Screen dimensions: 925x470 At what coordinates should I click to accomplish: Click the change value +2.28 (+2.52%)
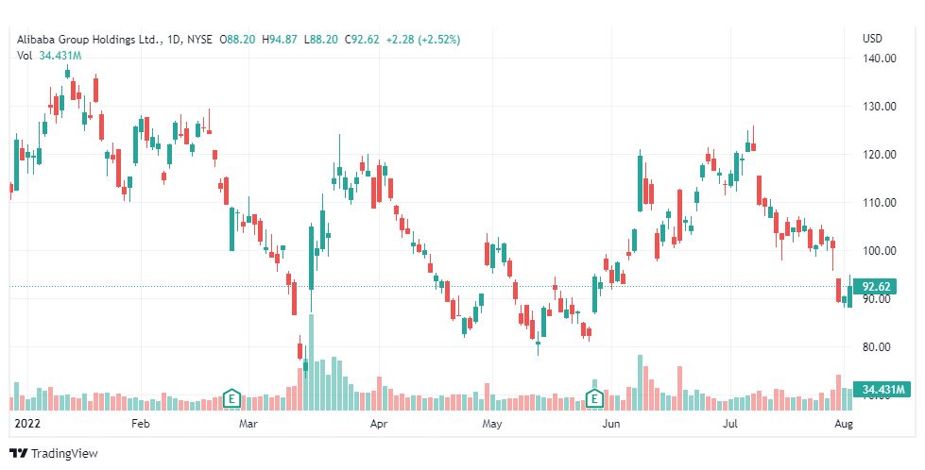(423, 40)
